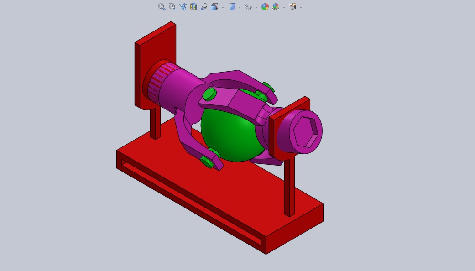Expand the Apply Scene dropdown arrow
Viewport: 475px width, 271px height.
(x=284, y=7)
